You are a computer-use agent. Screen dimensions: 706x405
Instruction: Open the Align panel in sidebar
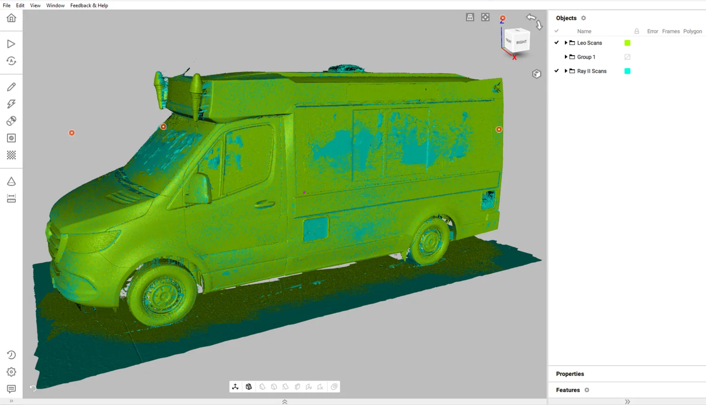tap(11, 121)
